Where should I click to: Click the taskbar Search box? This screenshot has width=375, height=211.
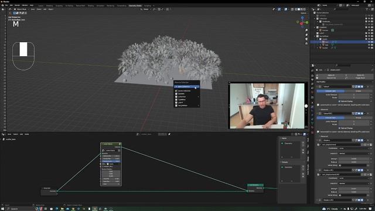[21, 209]
